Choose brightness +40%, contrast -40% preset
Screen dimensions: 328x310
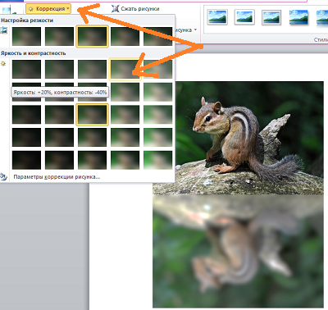pos(157,69)
